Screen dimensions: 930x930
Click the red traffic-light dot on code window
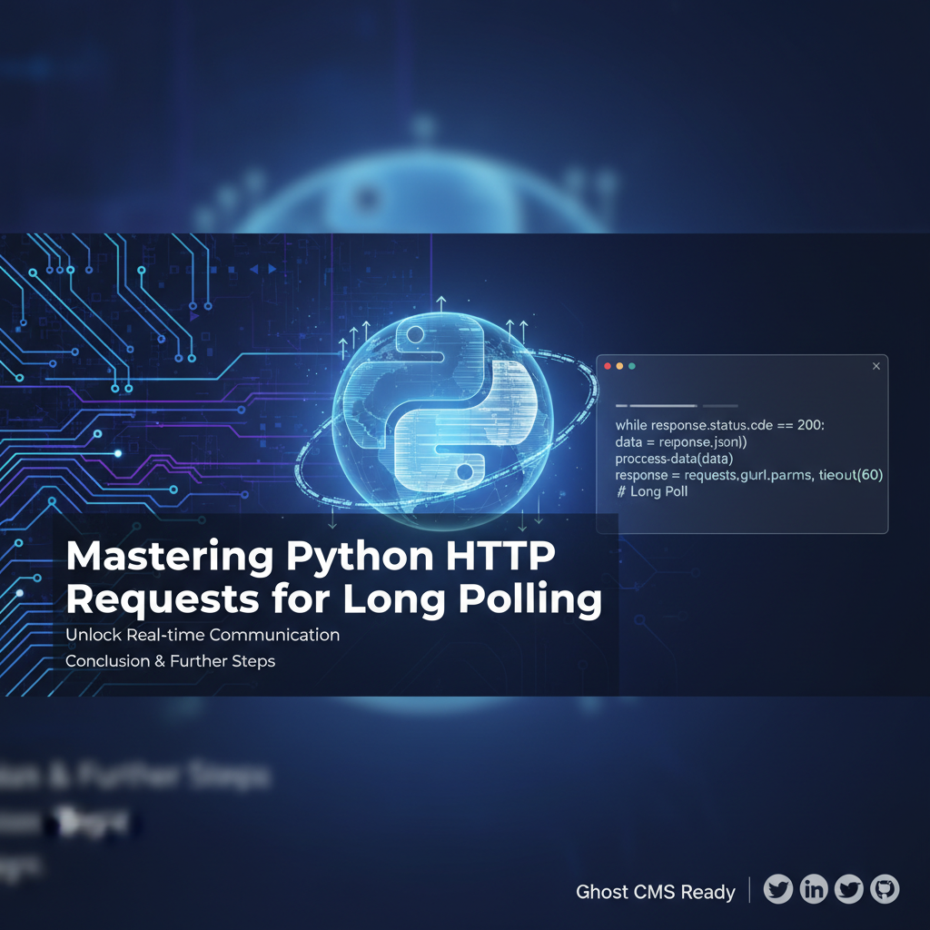(608, 365)
